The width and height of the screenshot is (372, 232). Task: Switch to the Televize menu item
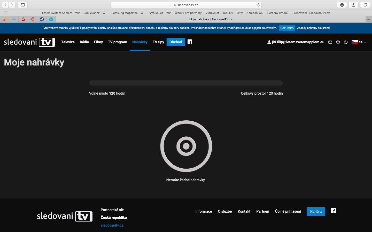[68, 42]
